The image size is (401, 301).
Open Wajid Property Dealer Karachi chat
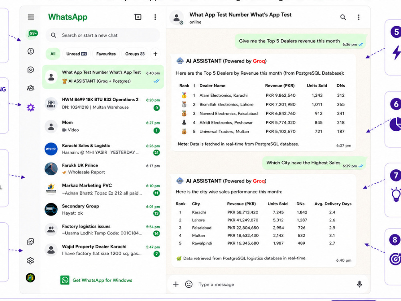[x=103, y=250]
